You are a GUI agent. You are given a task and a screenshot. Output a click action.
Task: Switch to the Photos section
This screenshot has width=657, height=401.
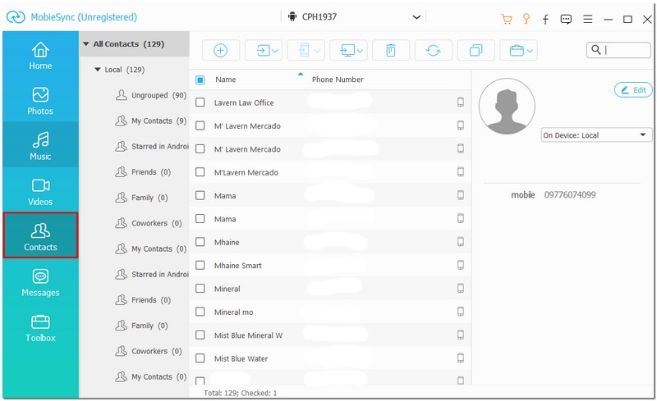point(40,101)
